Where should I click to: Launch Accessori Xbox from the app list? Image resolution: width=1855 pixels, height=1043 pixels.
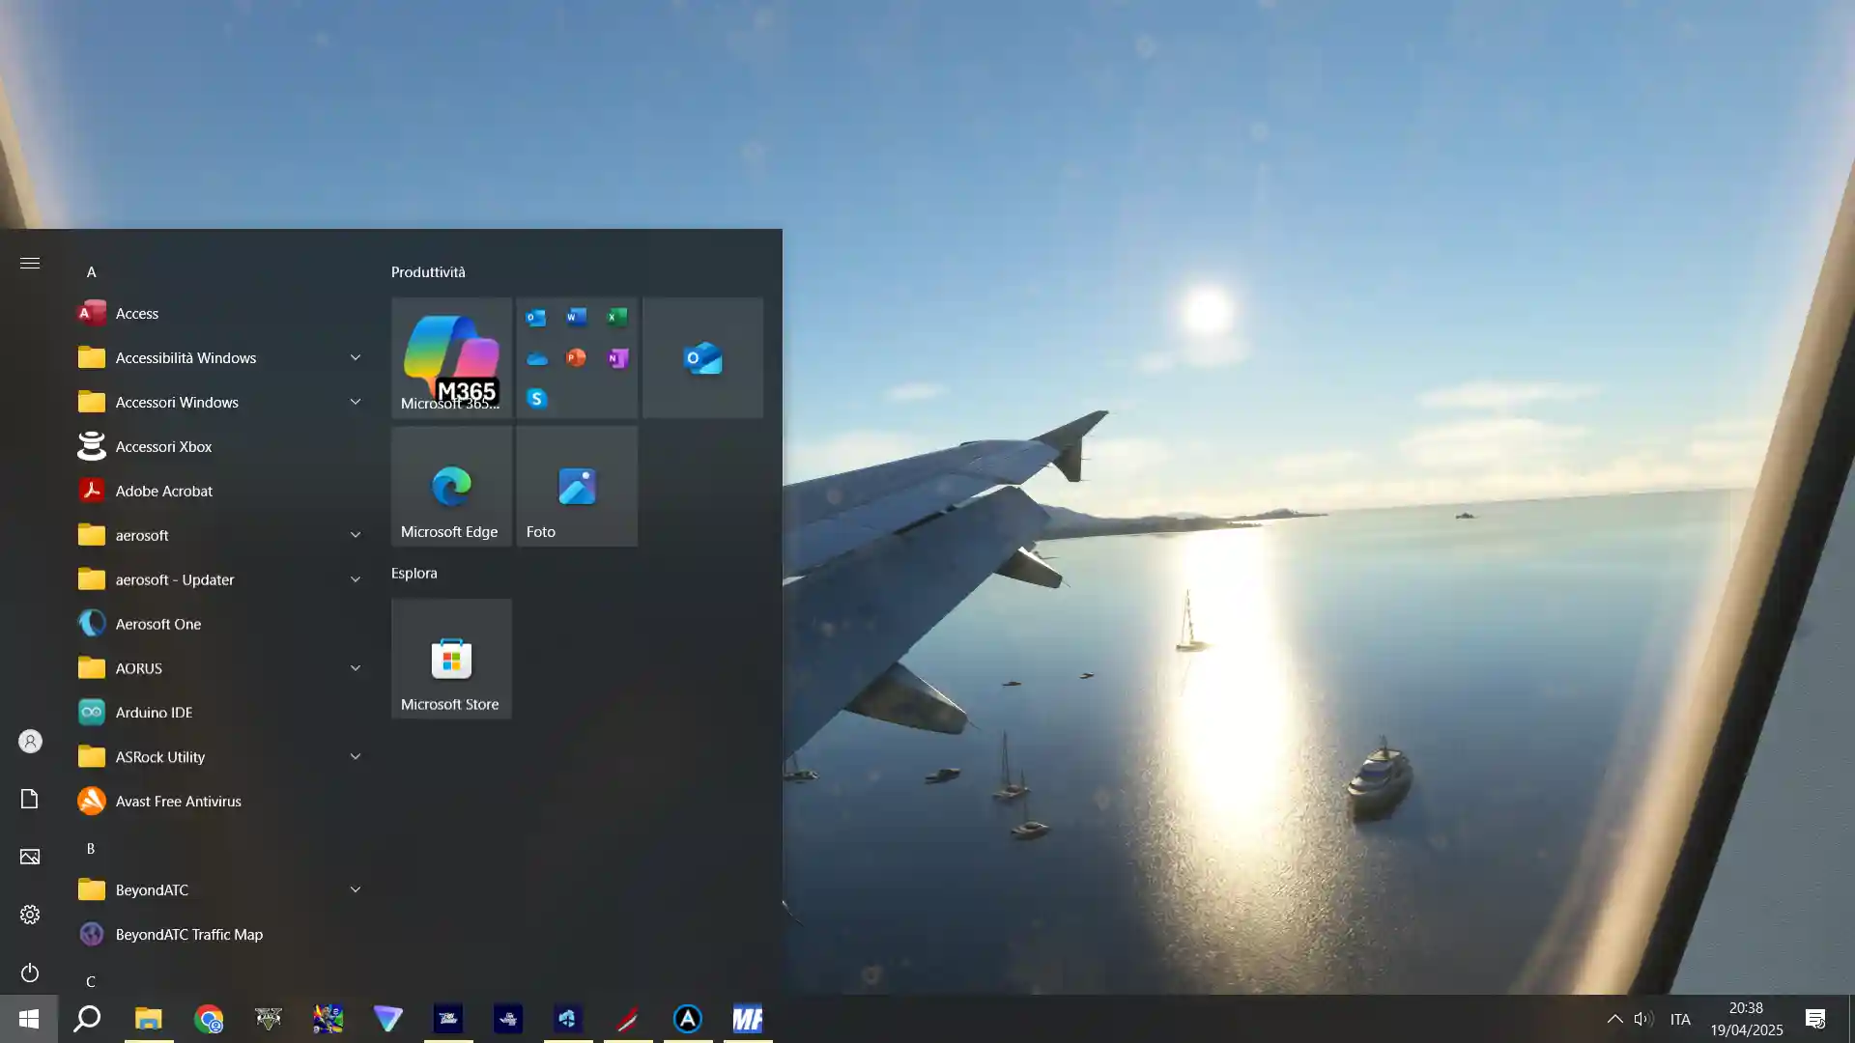219,446
